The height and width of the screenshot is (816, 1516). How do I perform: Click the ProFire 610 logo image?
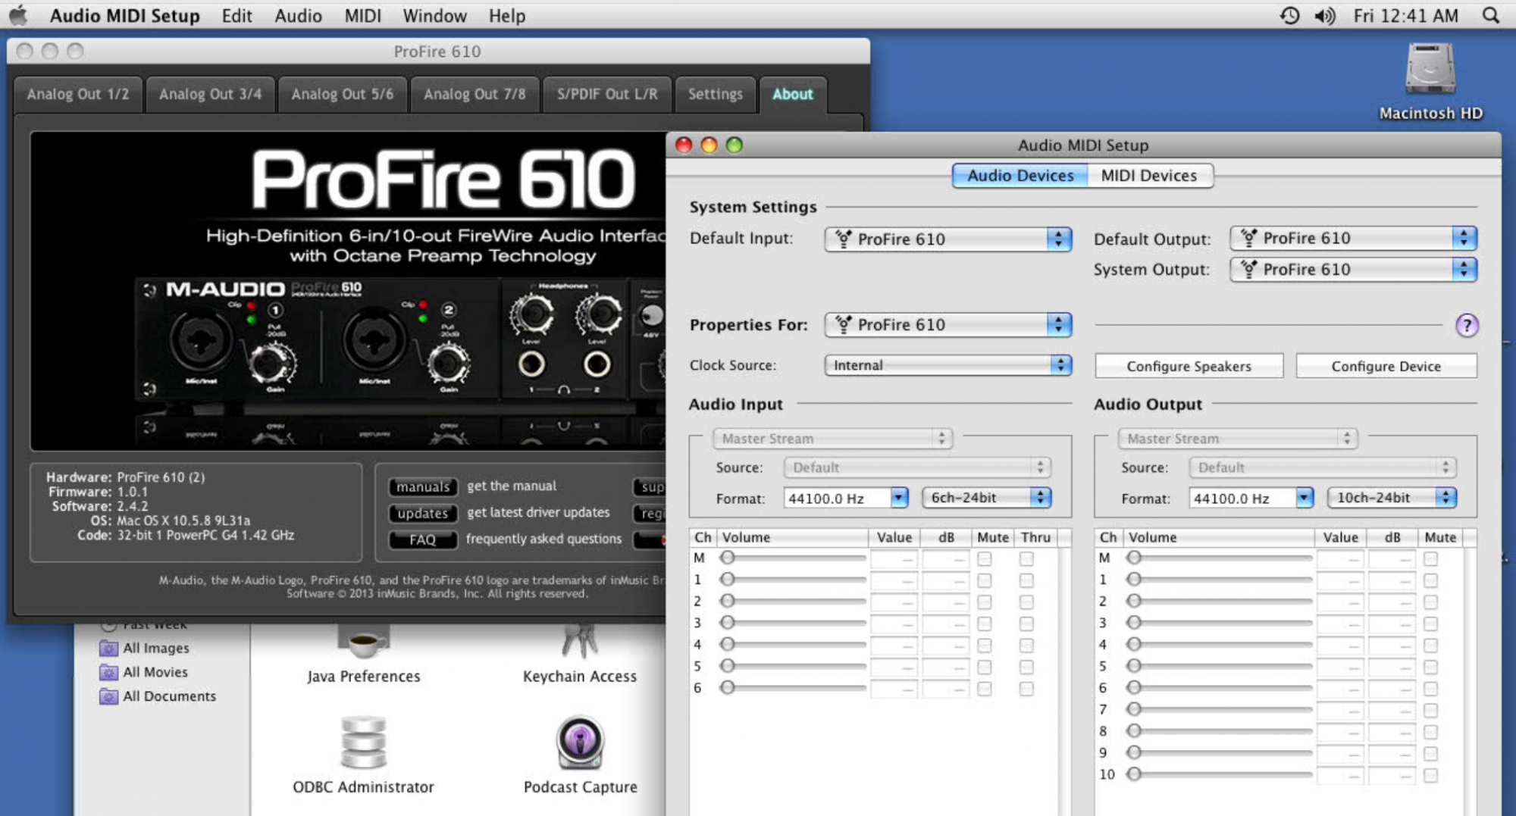tap(443, 180)
